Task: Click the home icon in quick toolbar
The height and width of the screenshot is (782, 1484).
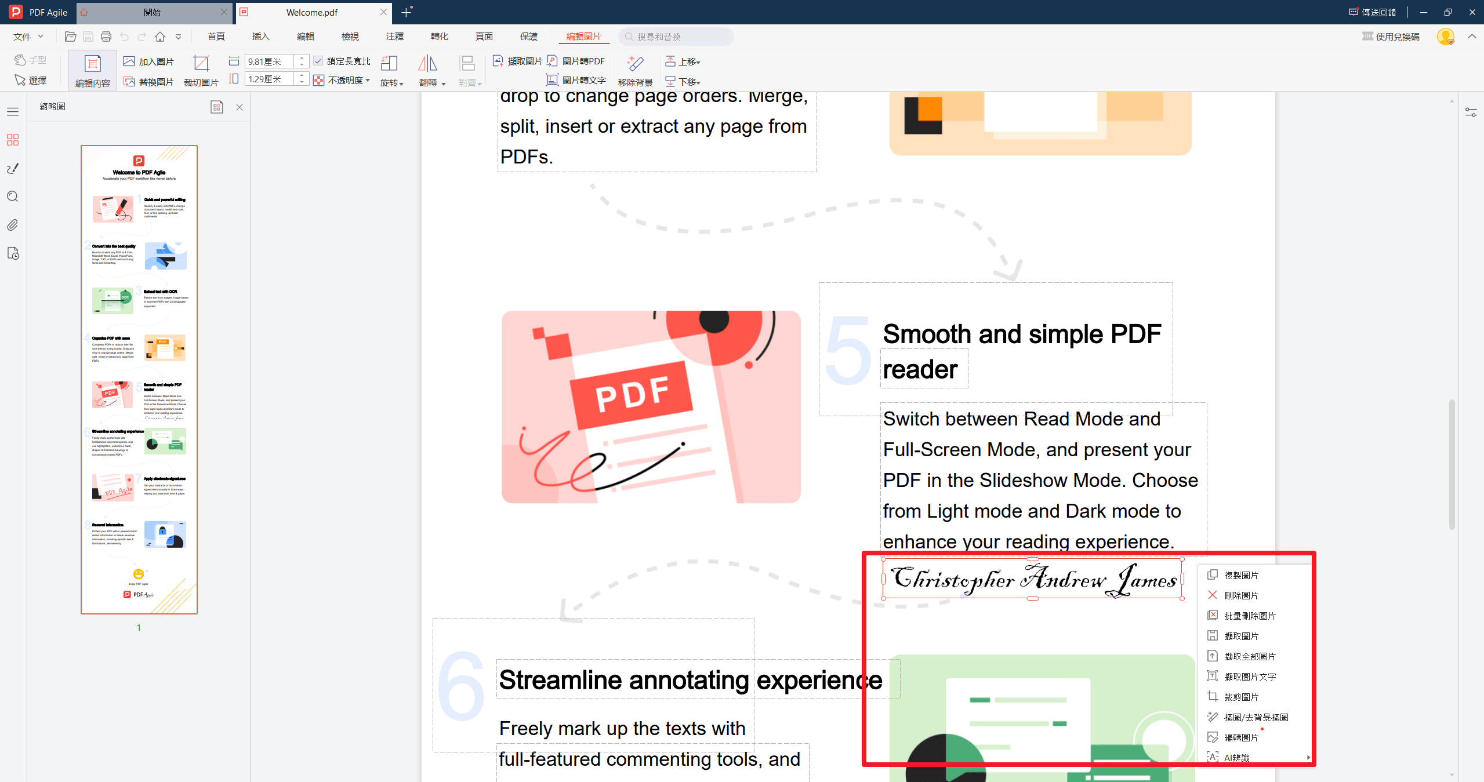Action: point(160,37)
